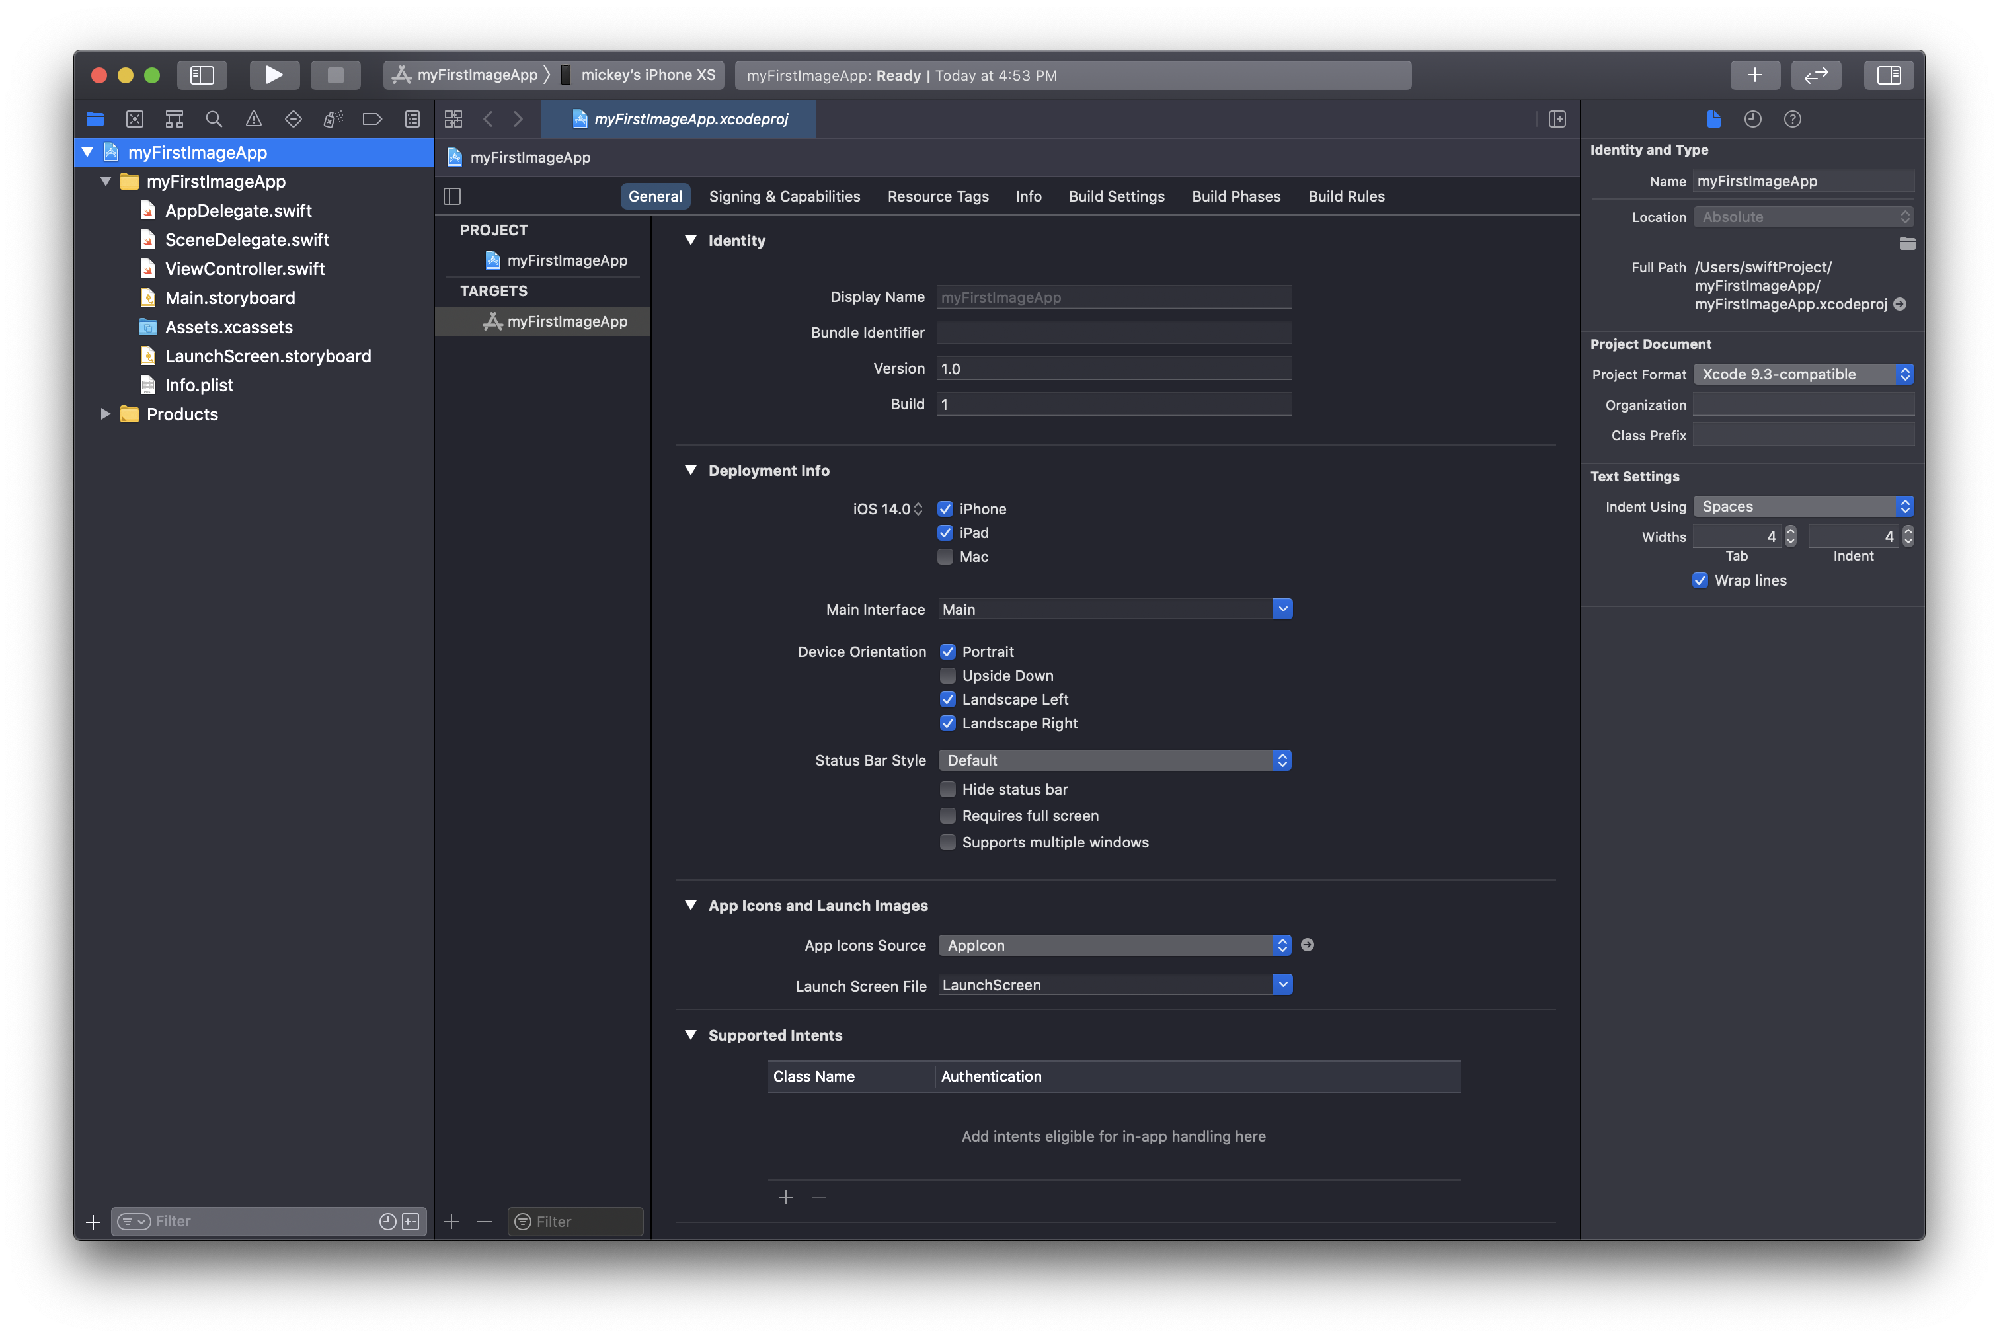Go back with the left chevron
The width and height of the screenshot is (1999, 1338).
(x=488, y=120)
